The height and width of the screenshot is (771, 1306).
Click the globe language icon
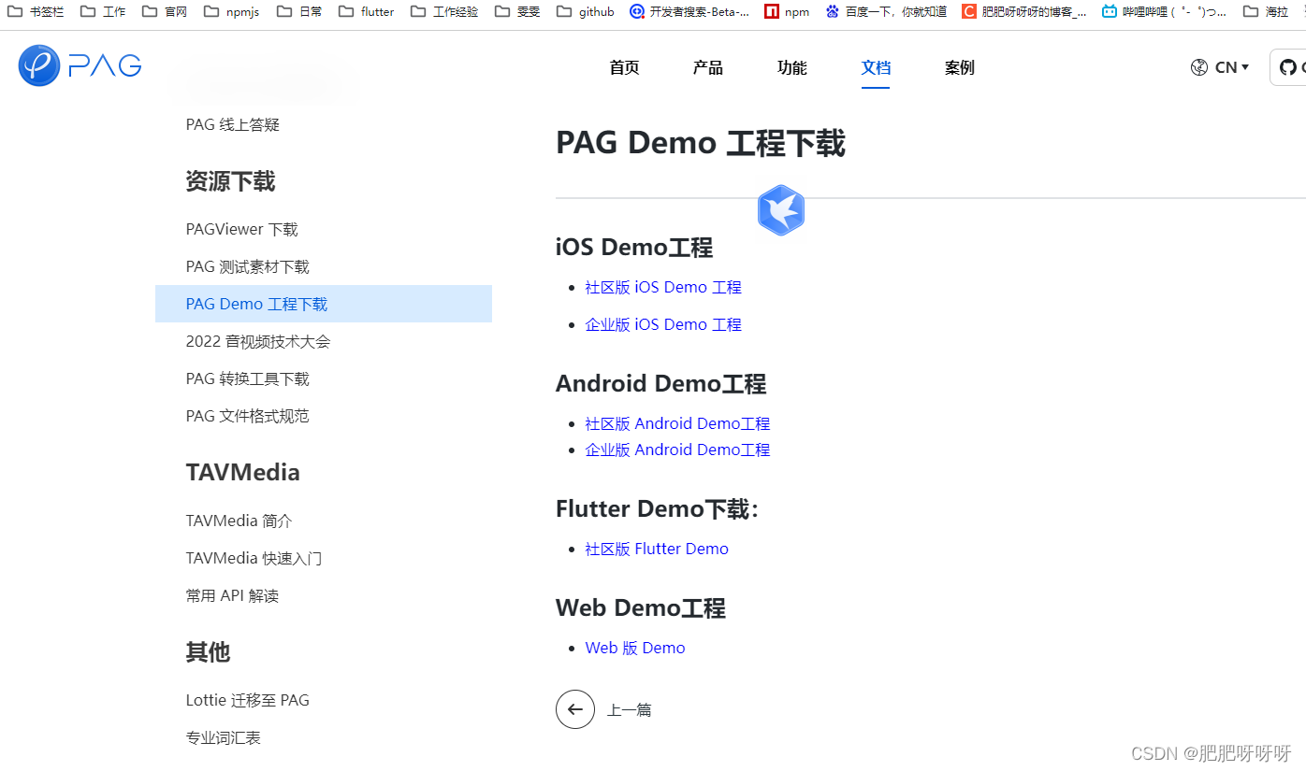tap(1198, 67)
